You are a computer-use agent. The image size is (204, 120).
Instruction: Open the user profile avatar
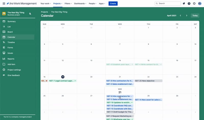click(x=200, y=4)
